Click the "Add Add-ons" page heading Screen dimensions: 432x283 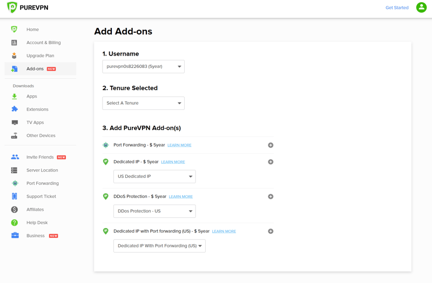[x=123, y=31]
